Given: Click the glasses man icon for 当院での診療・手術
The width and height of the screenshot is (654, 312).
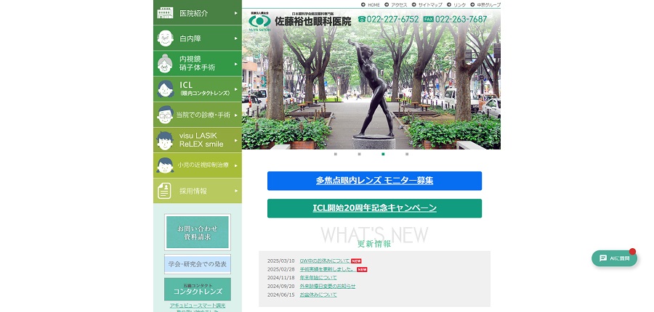Looking at the screenshot, I should click(x=165, y=115).
